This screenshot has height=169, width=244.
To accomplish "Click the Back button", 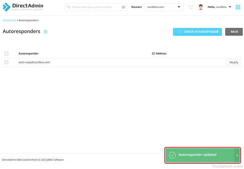I will click(x=234, y=32).
